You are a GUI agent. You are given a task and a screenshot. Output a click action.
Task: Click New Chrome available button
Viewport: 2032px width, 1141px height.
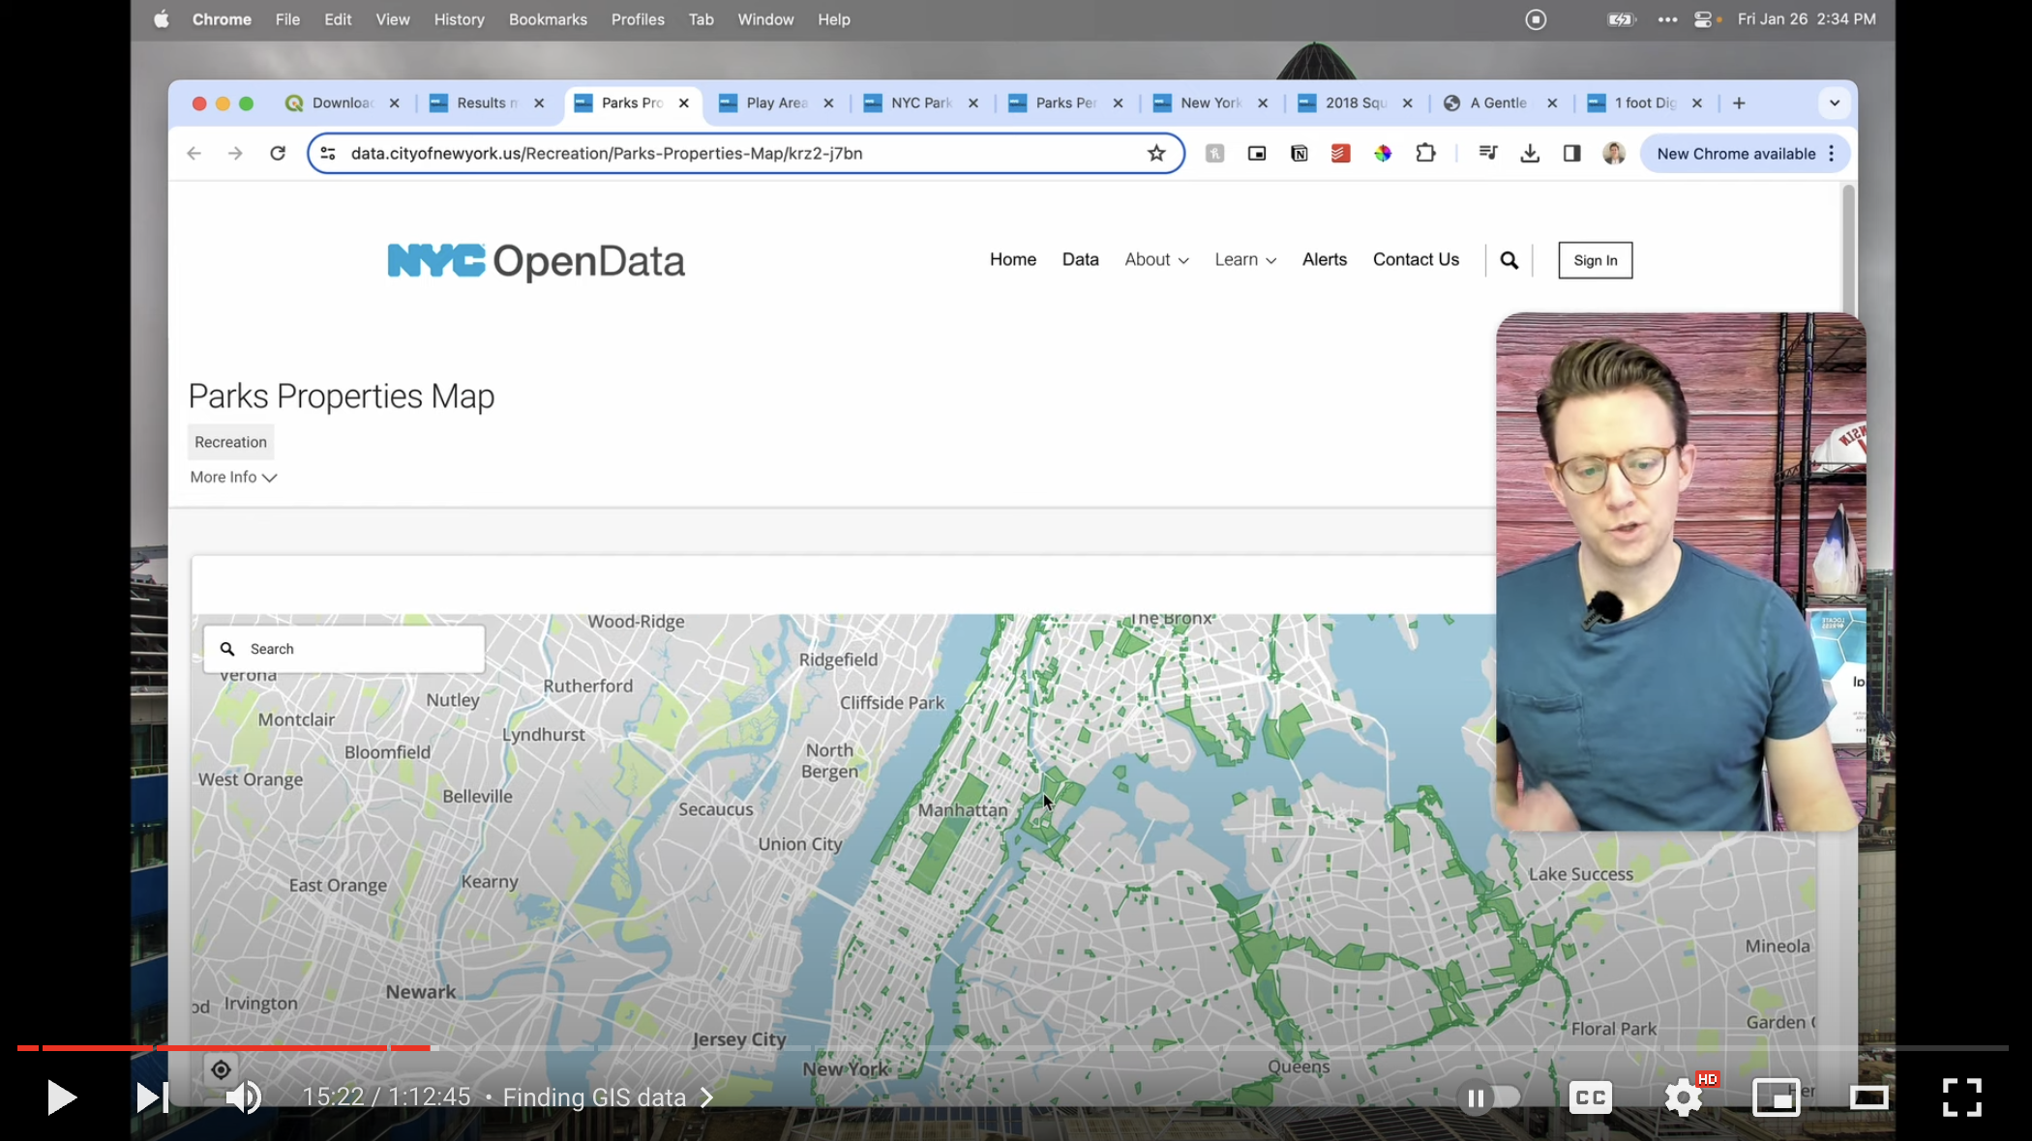click(x=1736, y=153)
